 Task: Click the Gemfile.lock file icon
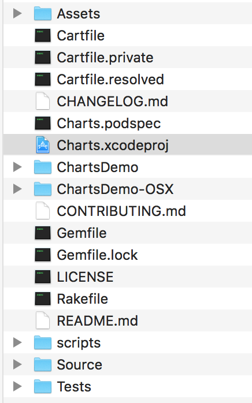click(x=43, y=255)
